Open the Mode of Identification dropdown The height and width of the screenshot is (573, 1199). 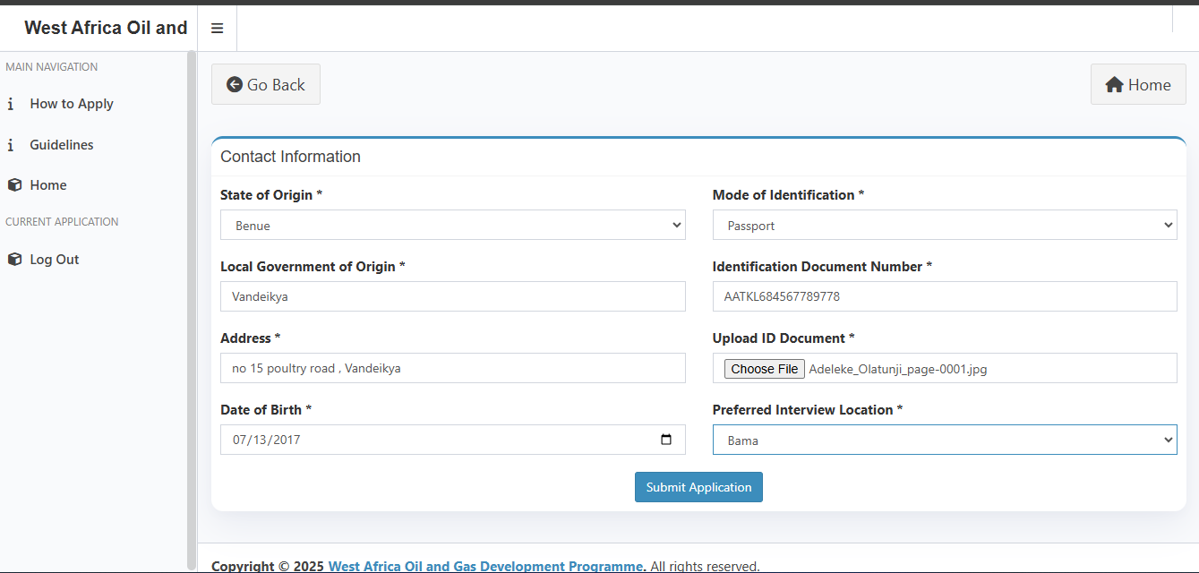click(944, 226)
